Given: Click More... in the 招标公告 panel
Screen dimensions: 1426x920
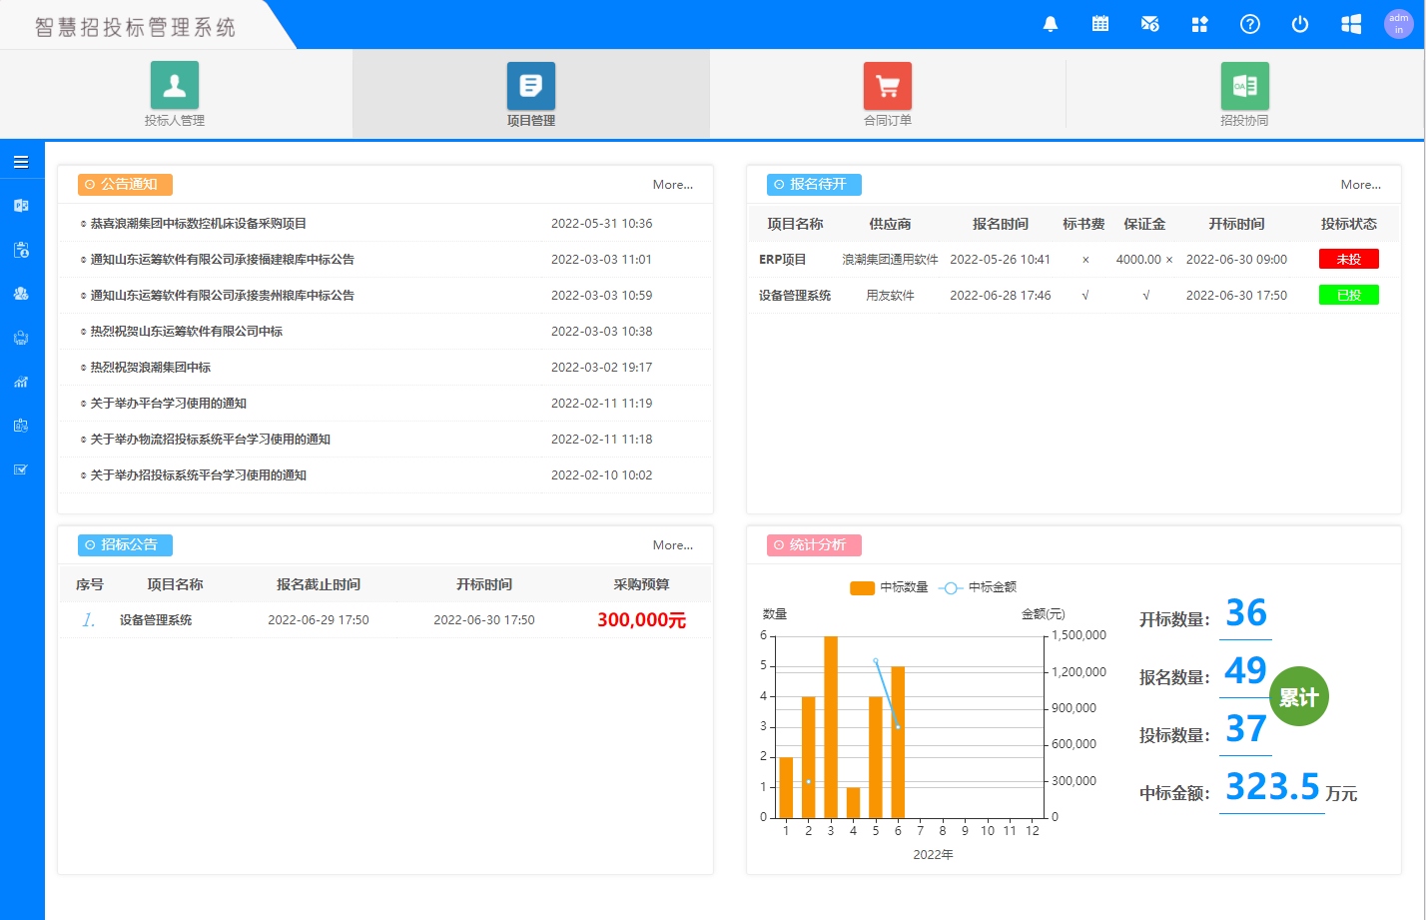Looking at the screenshot, I should pos(673,545).
